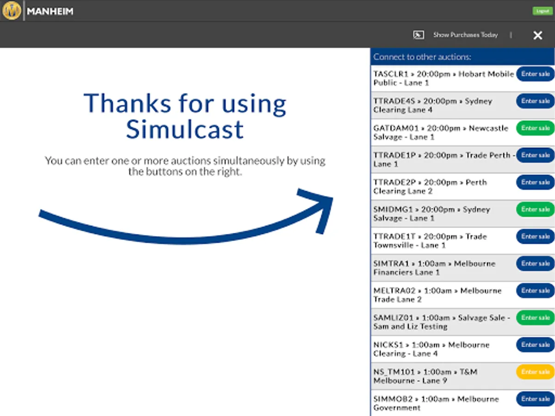Enter sale for TTRADE1P Trade Perth Lane 1
555x416 pixels.
(535, 155)
